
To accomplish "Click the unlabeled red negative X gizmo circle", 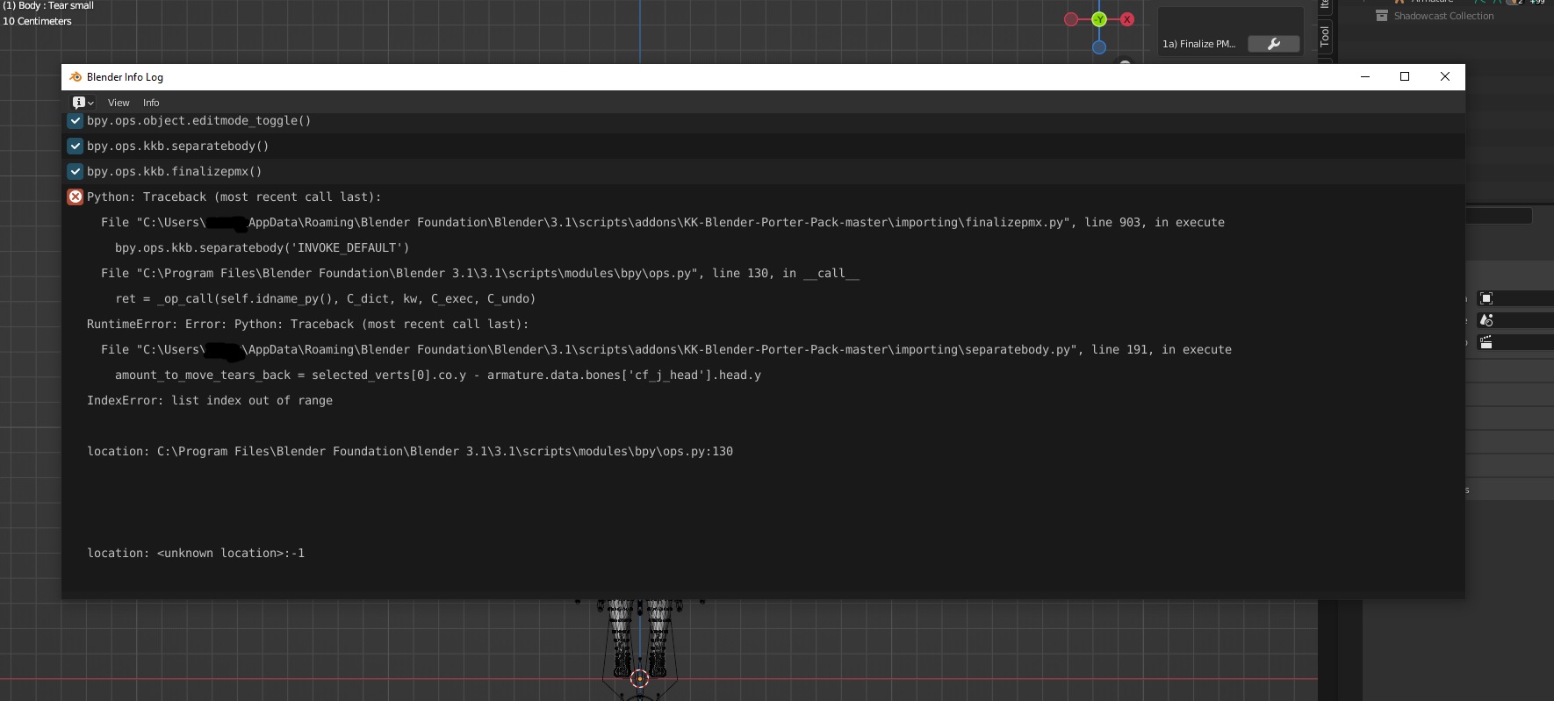I will 1071,19.
